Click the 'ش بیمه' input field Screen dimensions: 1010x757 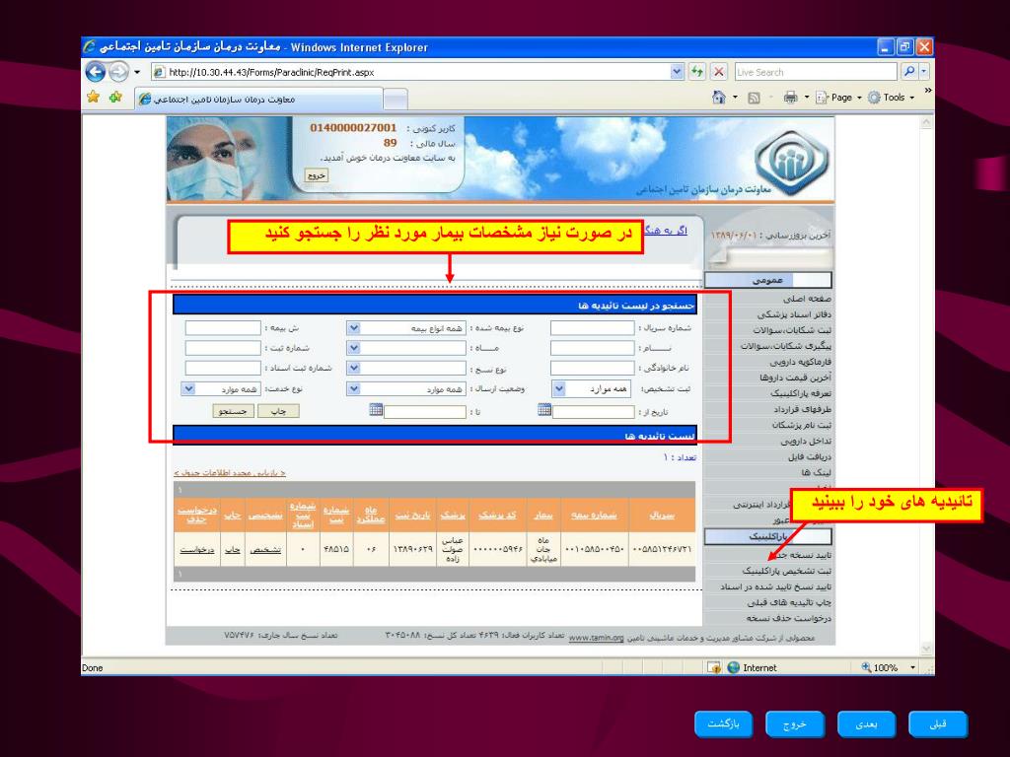click(x=223, y=328)
